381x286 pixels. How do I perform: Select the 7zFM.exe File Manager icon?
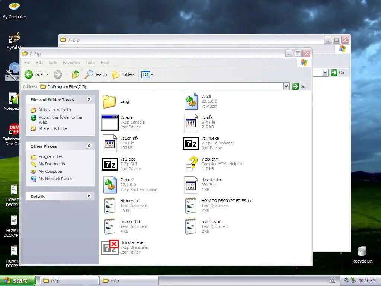[191, 143]
